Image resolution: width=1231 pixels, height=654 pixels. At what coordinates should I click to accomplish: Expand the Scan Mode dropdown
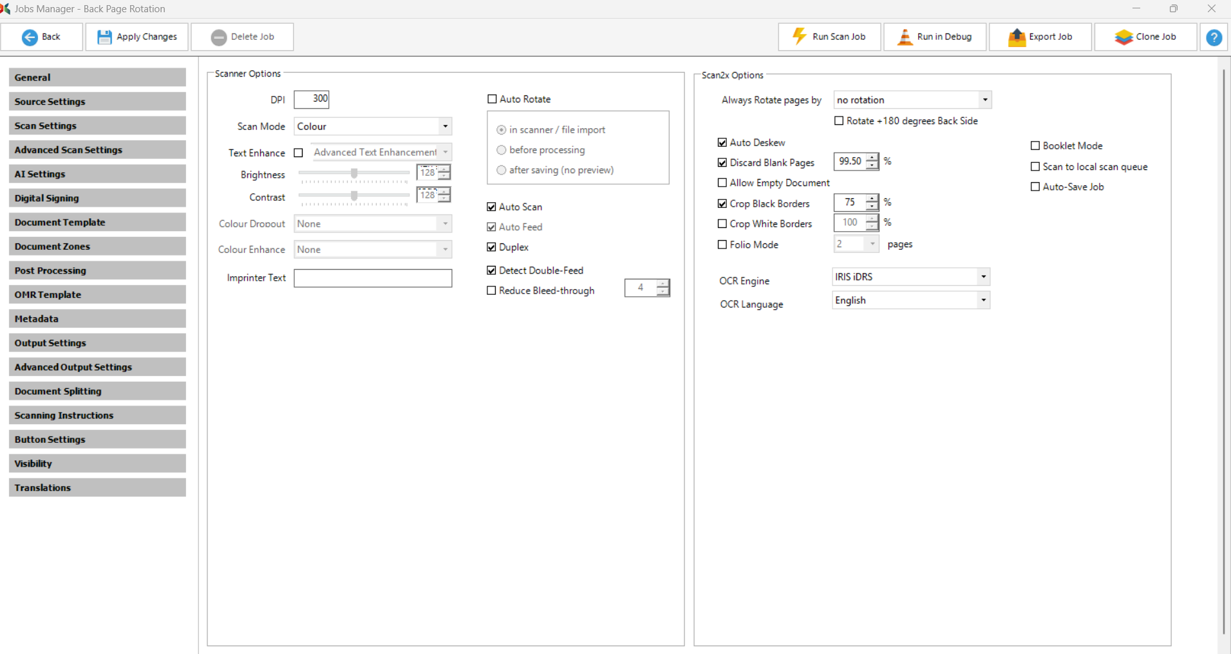[x=445, y=126]
